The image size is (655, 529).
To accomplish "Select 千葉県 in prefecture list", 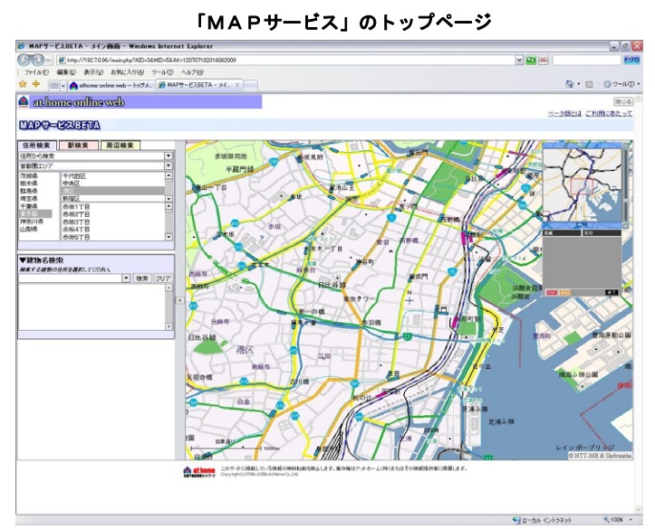I will pyautogui.click(x=29, y=206).
